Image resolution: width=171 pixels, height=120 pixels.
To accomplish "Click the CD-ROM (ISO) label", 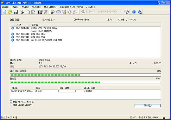I will pyautogui.click(x=81, y=20).
